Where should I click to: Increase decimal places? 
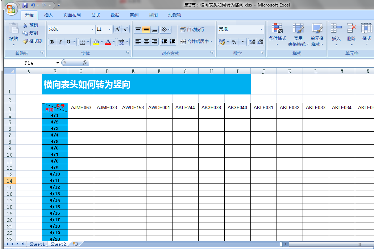click(252, 42)
